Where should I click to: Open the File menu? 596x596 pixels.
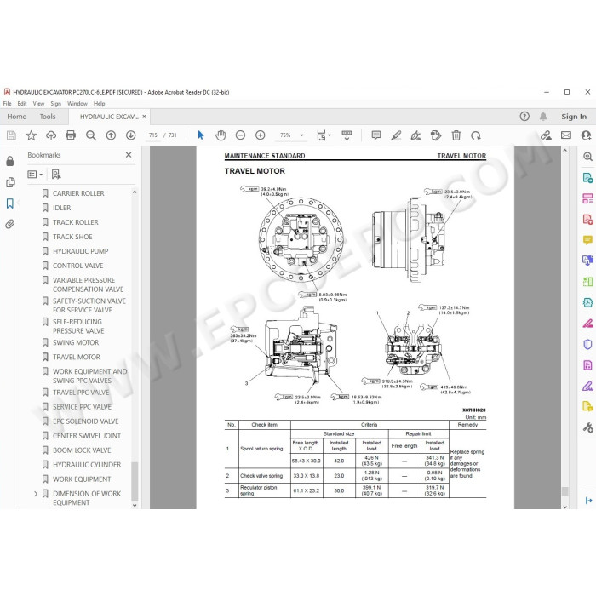7,103
